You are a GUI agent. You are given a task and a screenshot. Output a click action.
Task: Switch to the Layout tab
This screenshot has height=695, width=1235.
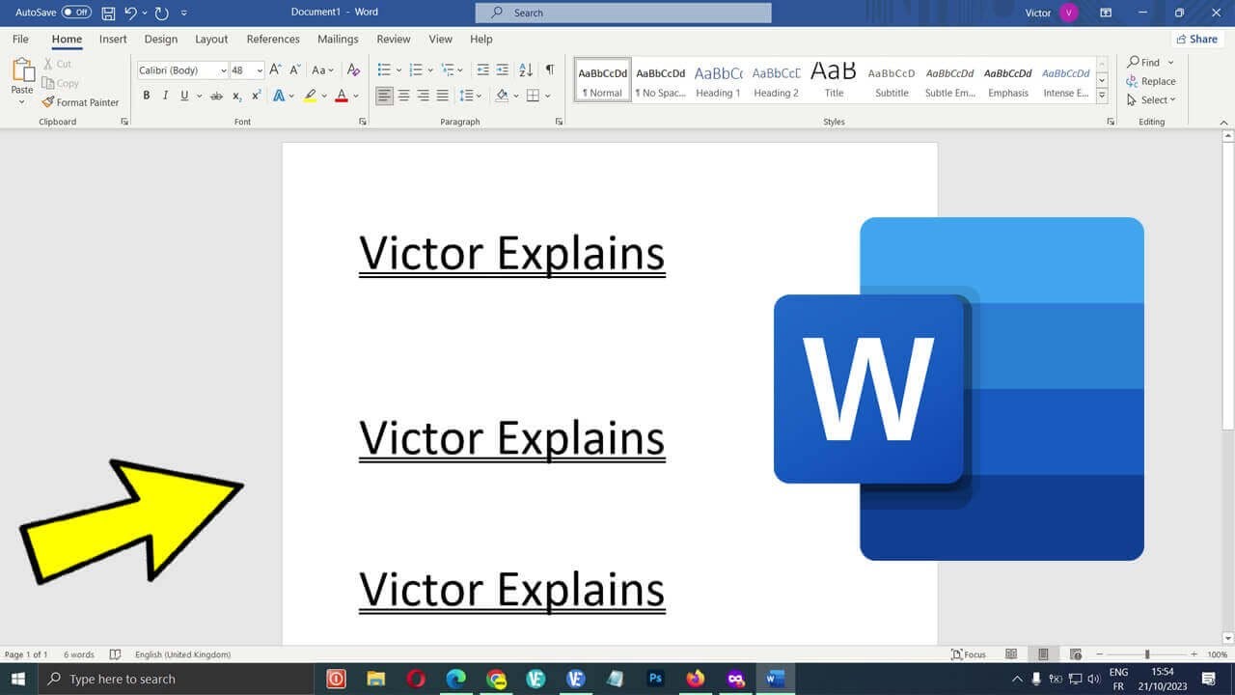211,40
